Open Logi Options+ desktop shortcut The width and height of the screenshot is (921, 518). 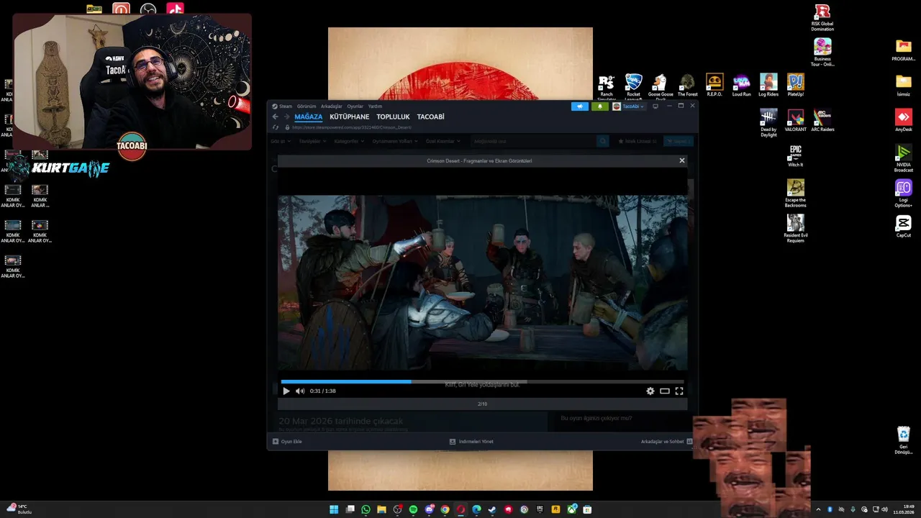(904, 194)
